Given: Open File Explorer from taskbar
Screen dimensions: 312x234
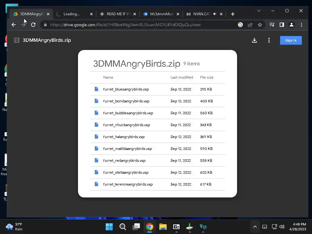Looking at the screenshot, I should coord(163,227).
